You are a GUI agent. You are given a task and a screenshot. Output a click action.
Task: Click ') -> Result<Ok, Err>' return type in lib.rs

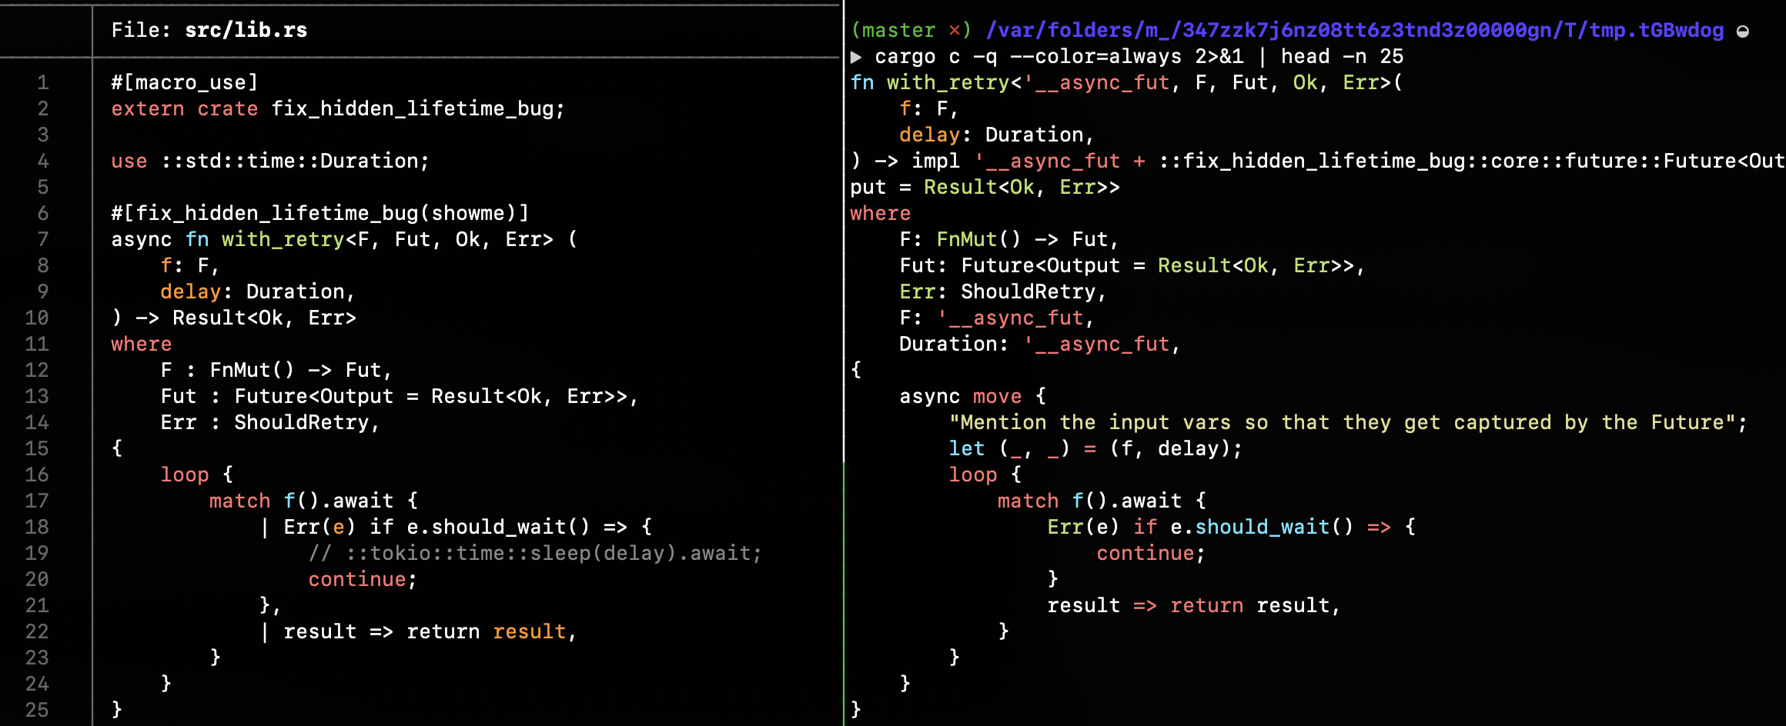pyautogui.click(x=234, y=318)
